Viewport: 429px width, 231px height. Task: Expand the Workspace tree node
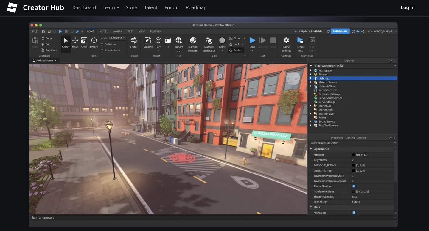click(311, 70)
